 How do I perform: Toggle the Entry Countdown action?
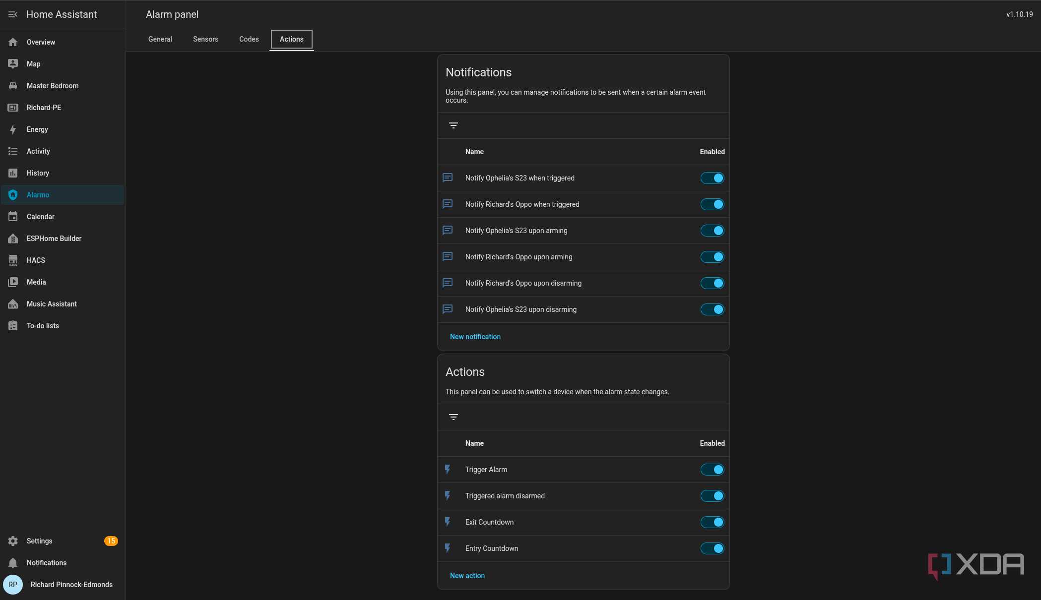(x=712, y=548)
